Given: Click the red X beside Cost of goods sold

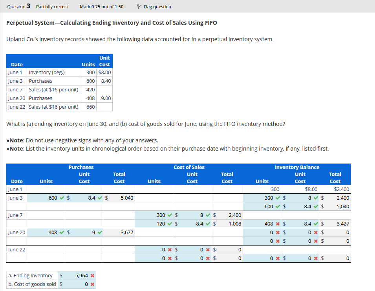Looking at the screenshot, I should (x=93, y=284).
